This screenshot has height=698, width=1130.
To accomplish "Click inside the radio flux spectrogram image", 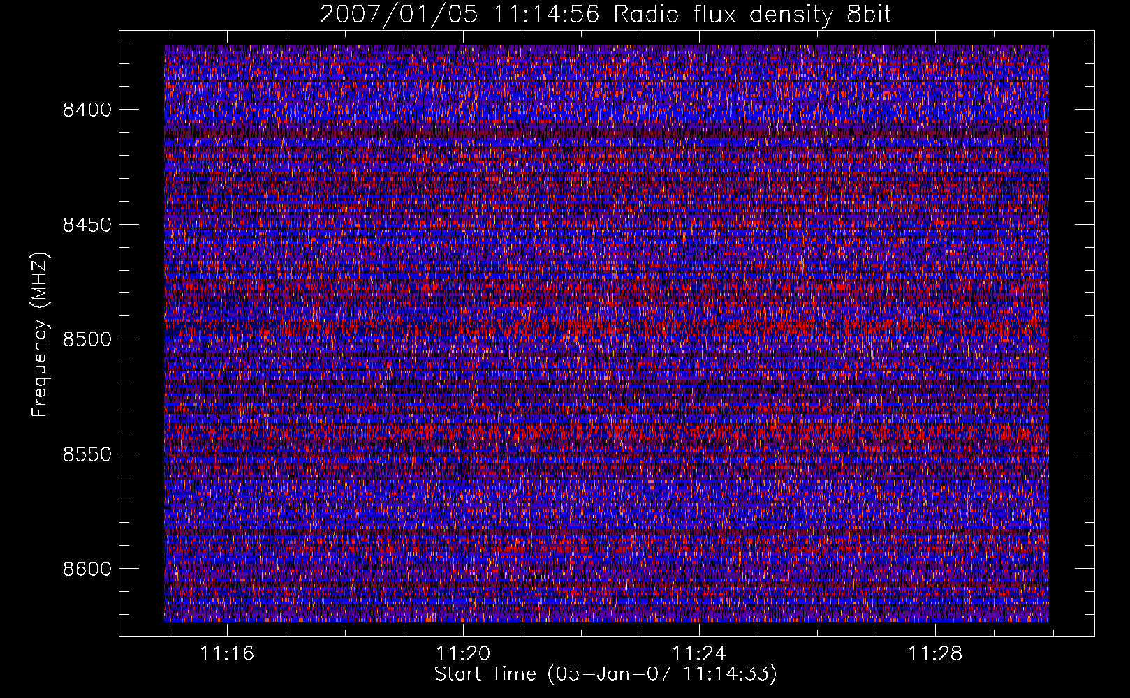I will click(606, 333).
